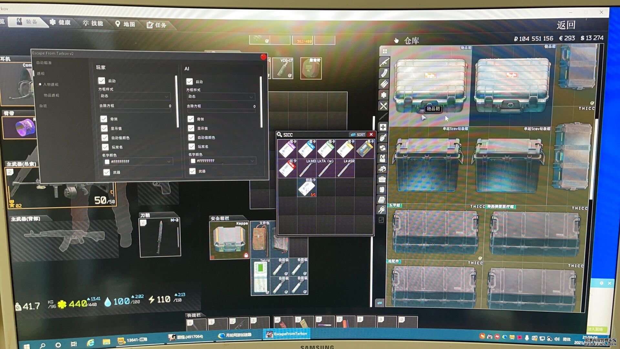This screenshot has height=349, width=620.
Task: Adjust the 去除方框 slider under 玩家
Action: [135, 111]
